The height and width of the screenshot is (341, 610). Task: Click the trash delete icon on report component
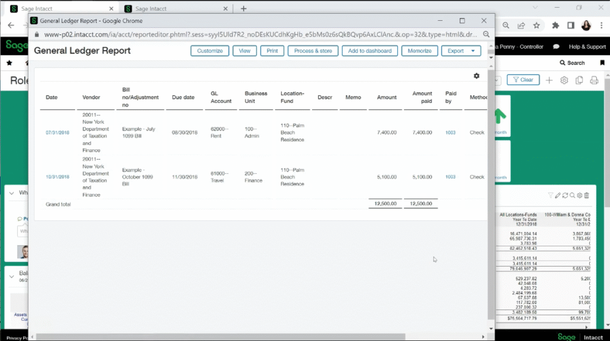click(587, 195)
